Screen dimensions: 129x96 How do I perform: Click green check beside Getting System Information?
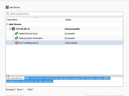coord(16,38)
